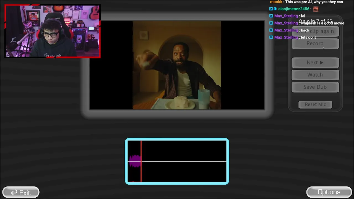This screenshot has width=354, height=199.
Task: Click the red playhead line in waveform
Action: pyautogui.click(x=141, y=161)
